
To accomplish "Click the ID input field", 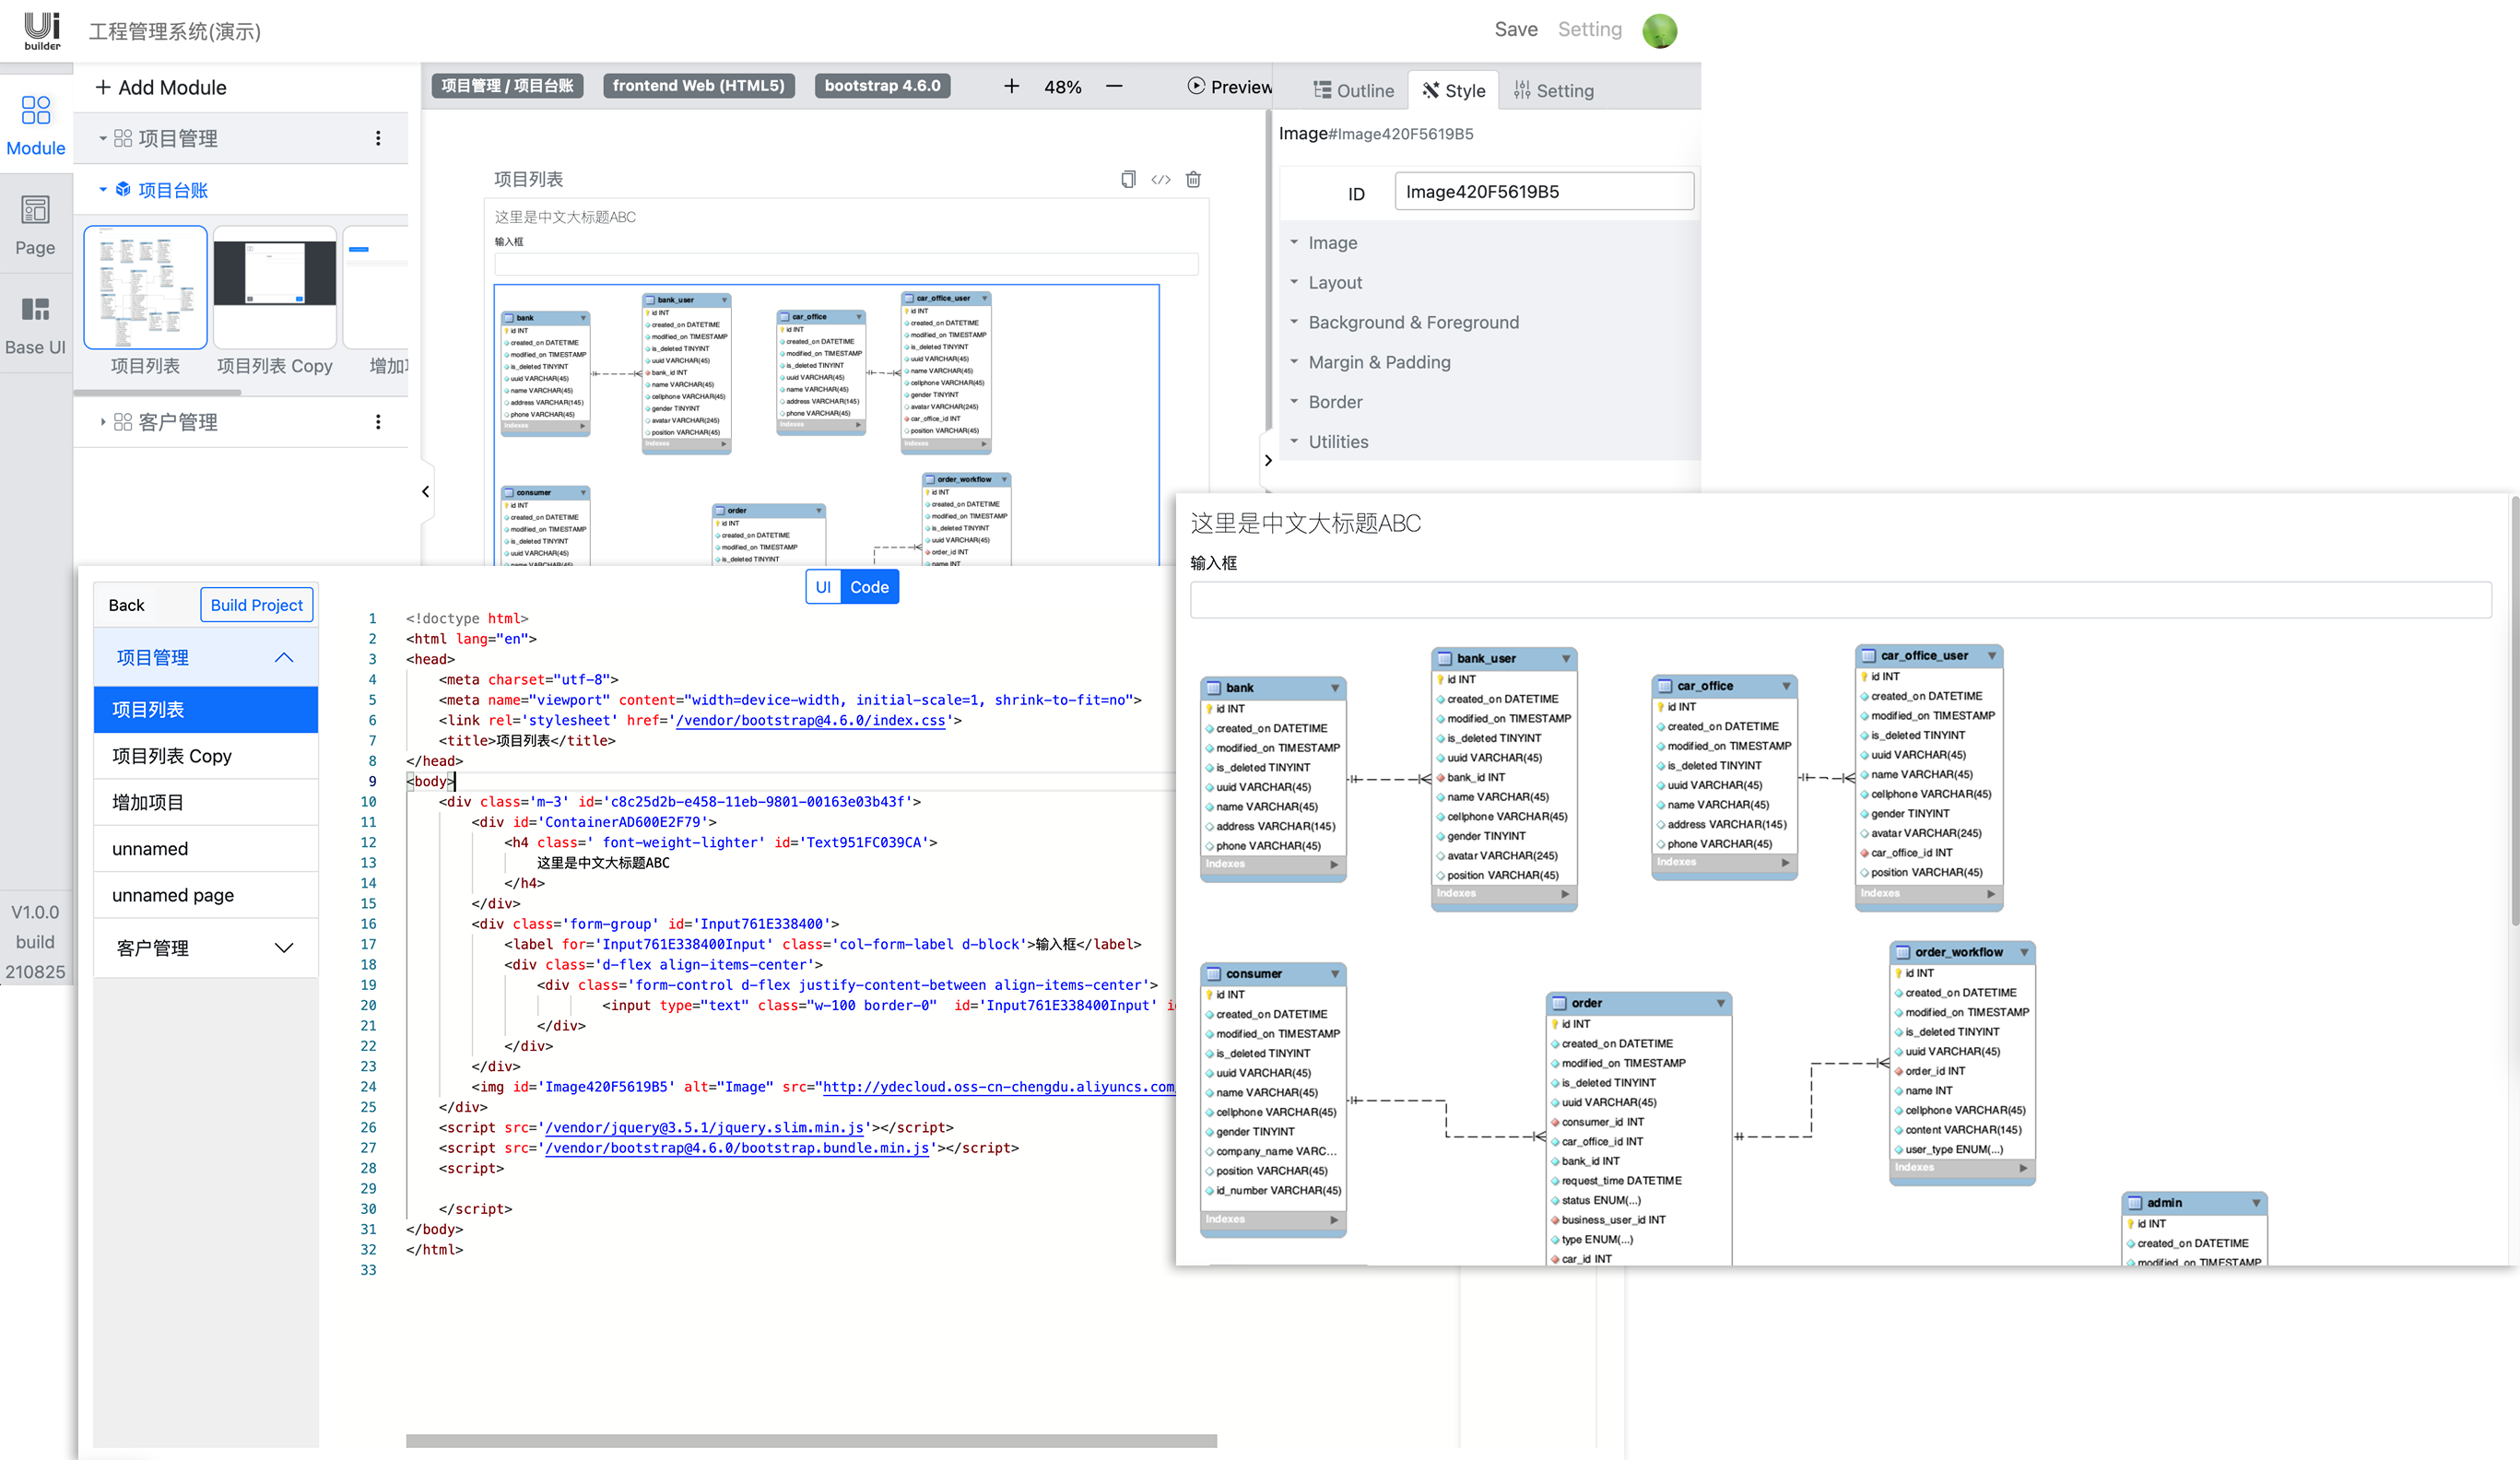I will (x=1543, y=191).
